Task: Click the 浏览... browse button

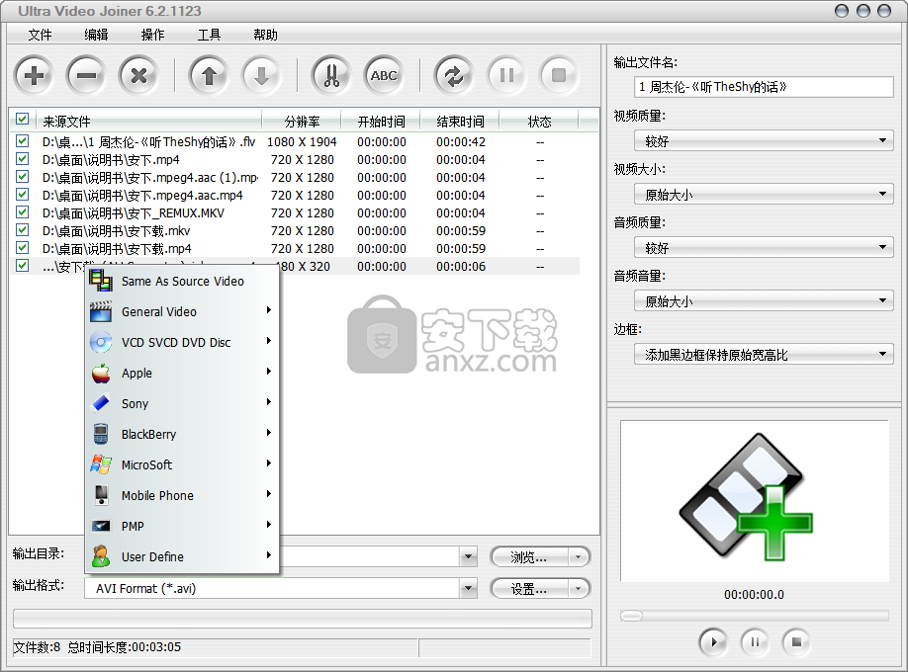Action: (529, 557)
